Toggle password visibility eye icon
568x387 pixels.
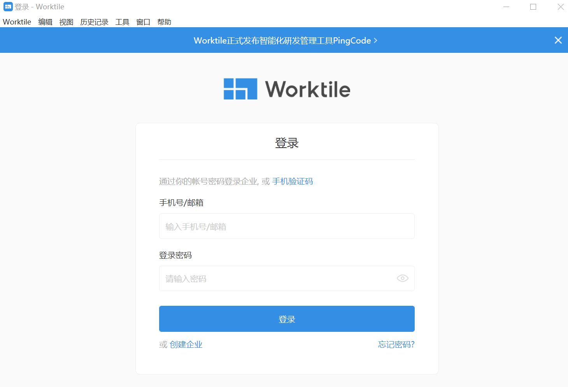tap(402, 278)
